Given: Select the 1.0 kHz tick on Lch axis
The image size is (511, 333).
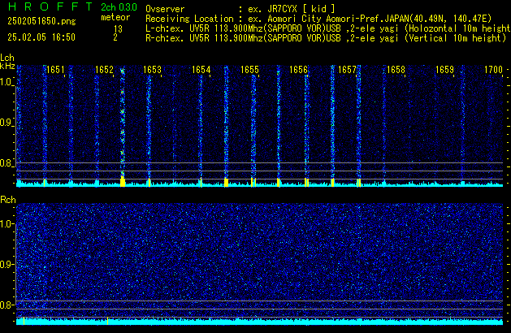Looking at the screenshot, I should click(x=6, y=82).
